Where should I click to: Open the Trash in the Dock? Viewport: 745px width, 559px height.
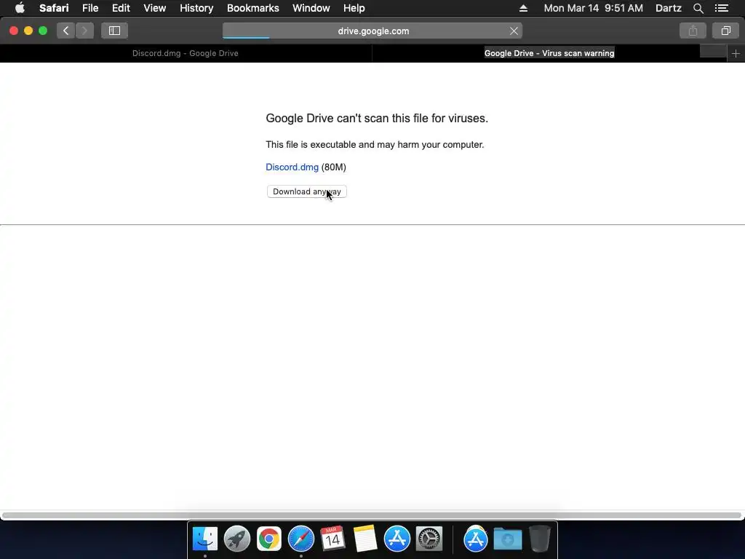pyautogui.click(x=539, y=539)
